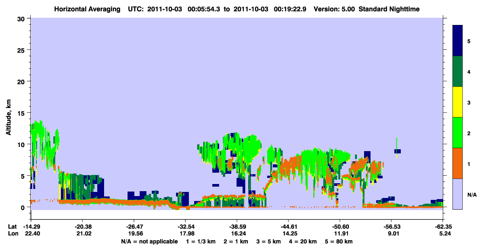This screenshot has width=492, height=252.
Task: Click the y-axis tick label 5
Action: tap(24, 176)
